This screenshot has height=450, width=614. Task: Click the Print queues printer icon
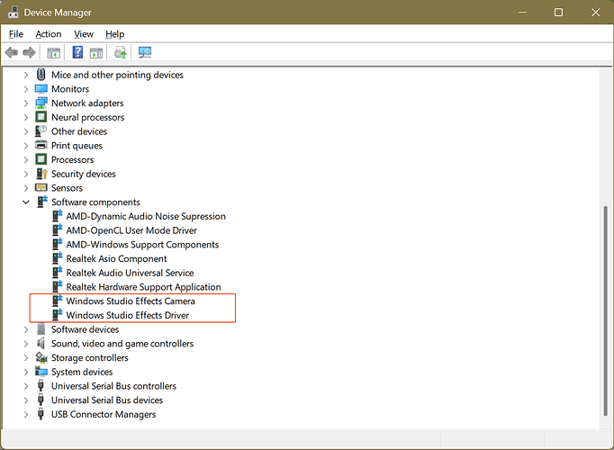click(41, 145)
